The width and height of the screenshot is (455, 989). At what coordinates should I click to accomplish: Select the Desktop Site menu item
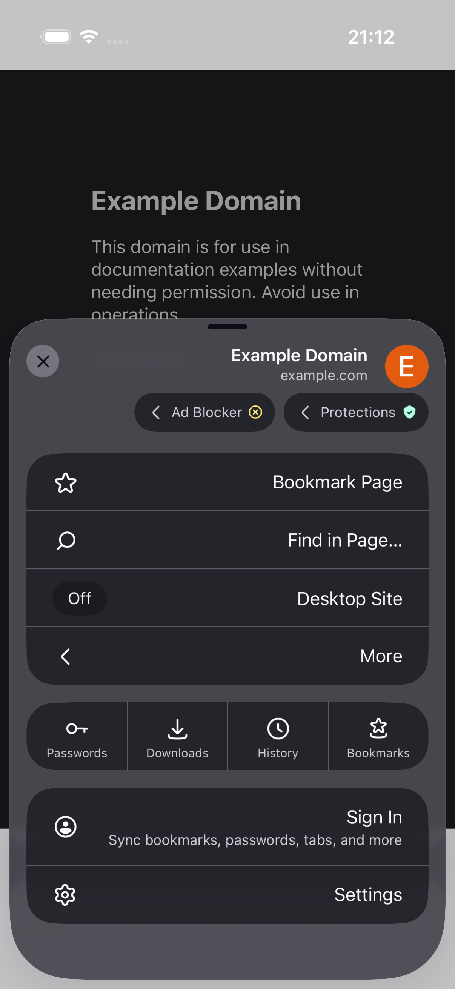[x=227, y=598]
